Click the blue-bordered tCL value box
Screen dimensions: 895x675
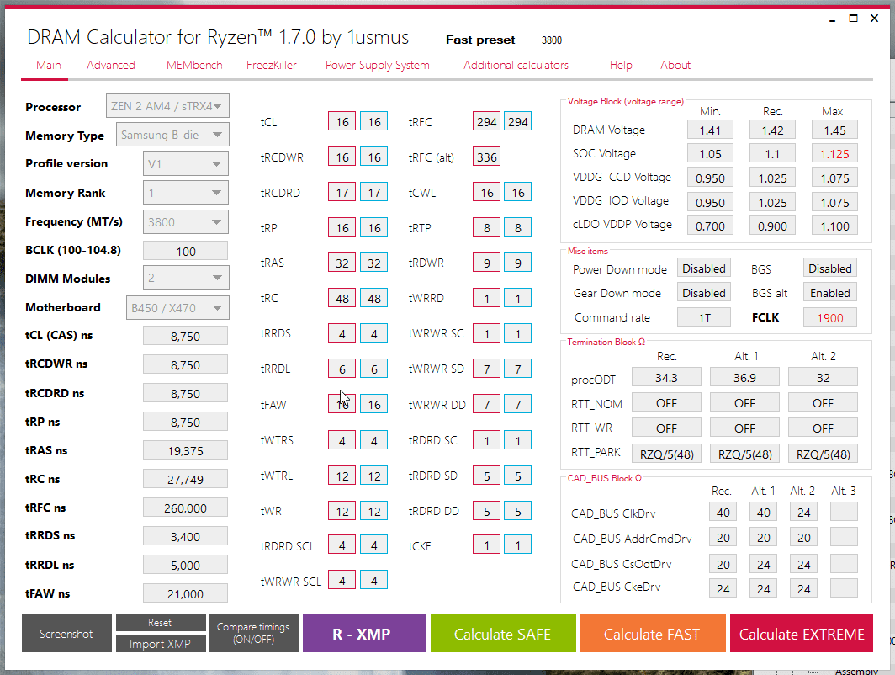(x=373, y=122)
